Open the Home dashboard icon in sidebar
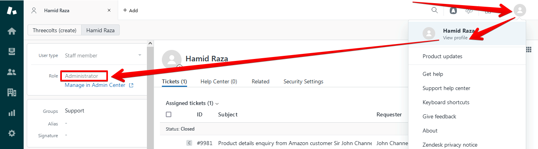 point(12,31)
